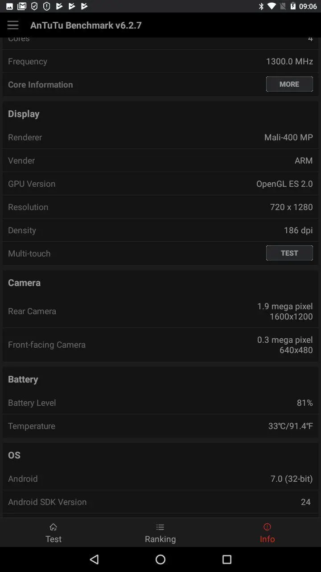Viewport: 321px width, 572px height.
Task: Tap the Android home circle button
Action: click(160, 559)
